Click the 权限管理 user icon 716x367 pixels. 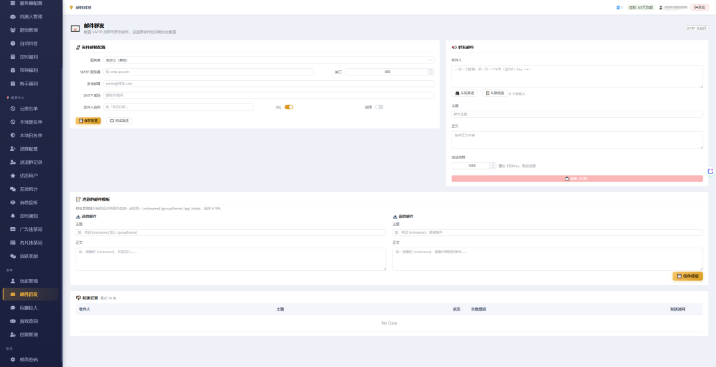click(13, 335)
